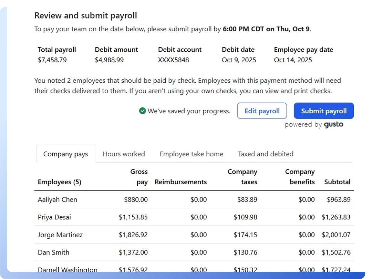The image size is (372, 279).
Task: Select Priya Desai in the employee list
Action: point(55,217)
